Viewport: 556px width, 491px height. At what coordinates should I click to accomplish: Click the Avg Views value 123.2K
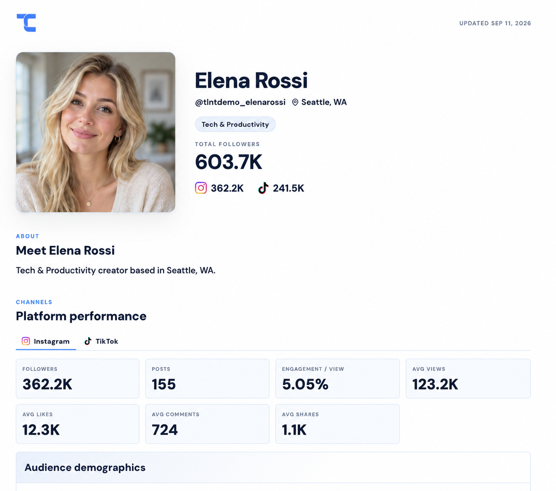pos(435,384)
